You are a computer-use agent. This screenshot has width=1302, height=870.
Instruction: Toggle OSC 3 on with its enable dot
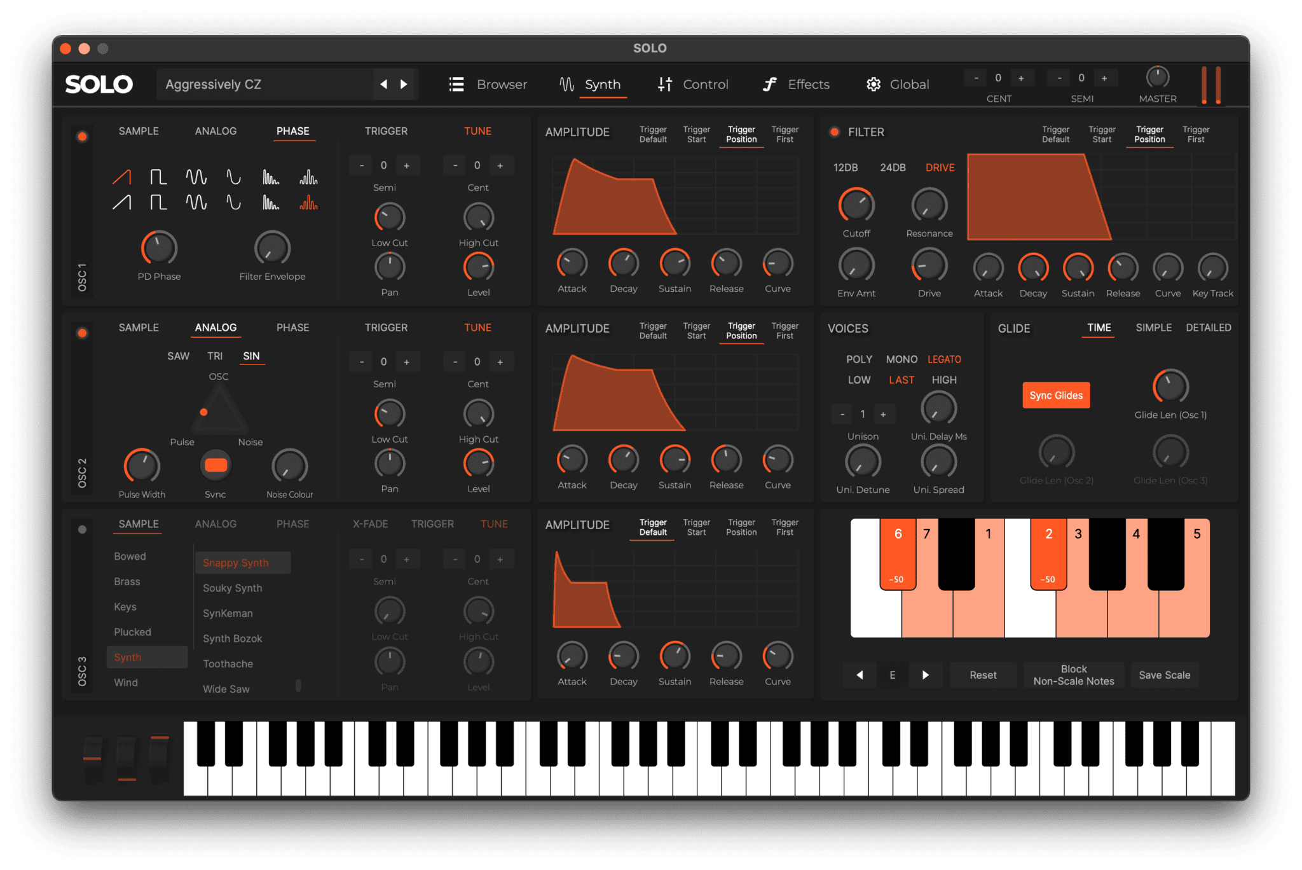point(82,528)
